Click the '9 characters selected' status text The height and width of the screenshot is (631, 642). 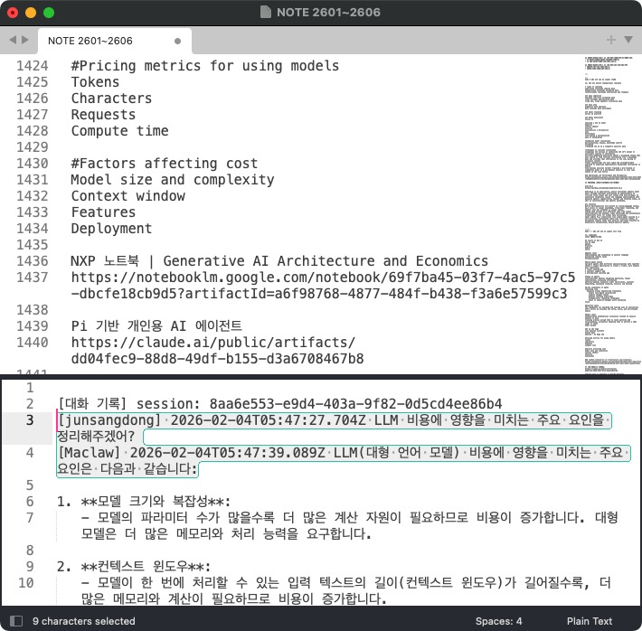coord(83,621)
